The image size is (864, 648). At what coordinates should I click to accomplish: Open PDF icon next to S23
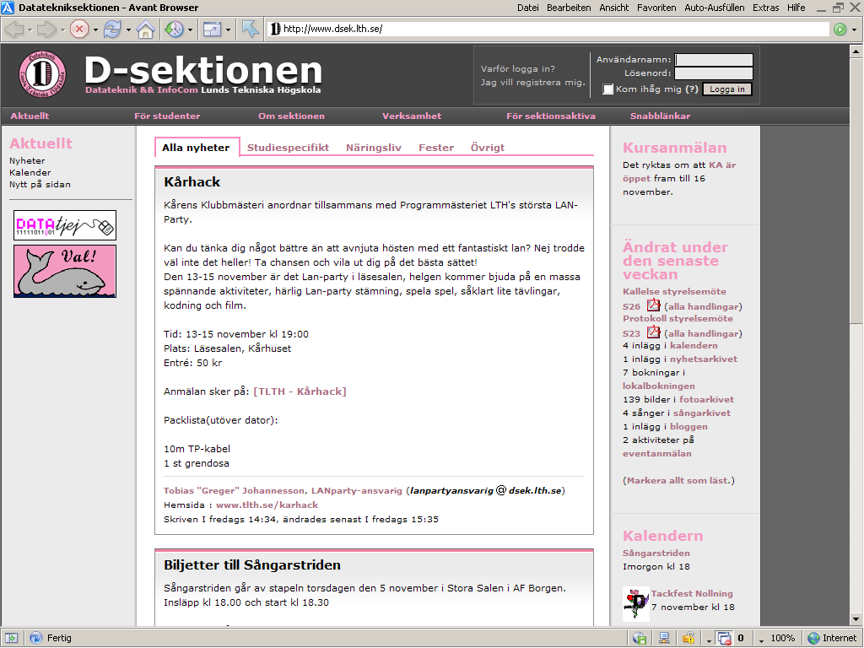click(x=654, y=332)
